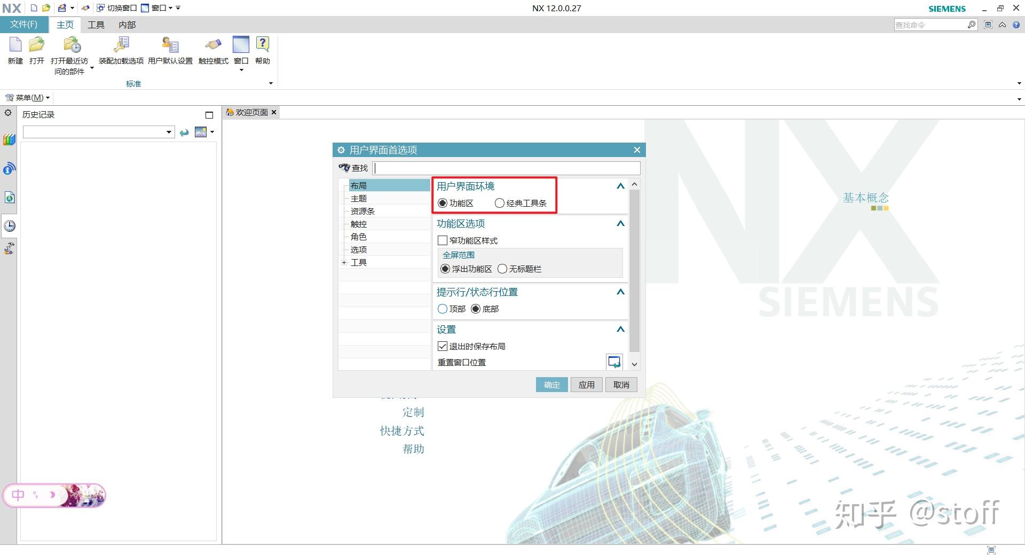Select the 新建 (New) icon
The image size is (1025, 555).
[14, 51]
